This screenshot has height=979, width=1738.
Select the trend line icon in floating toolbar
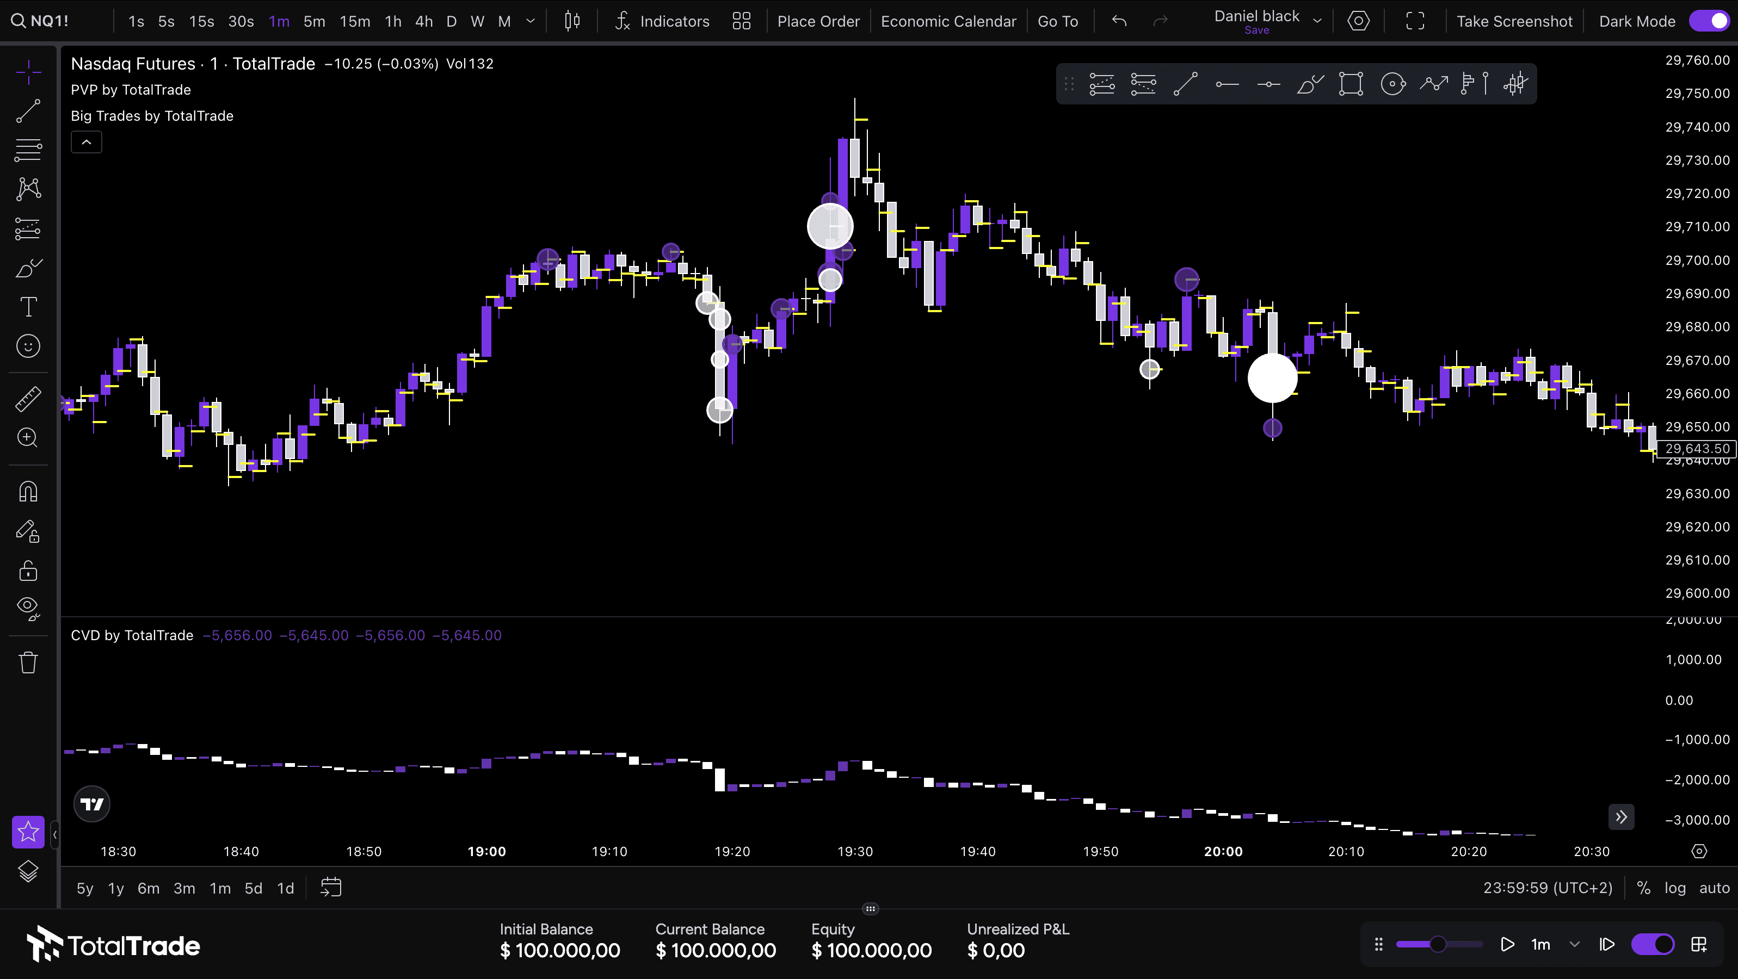(x=1185, y=84)
